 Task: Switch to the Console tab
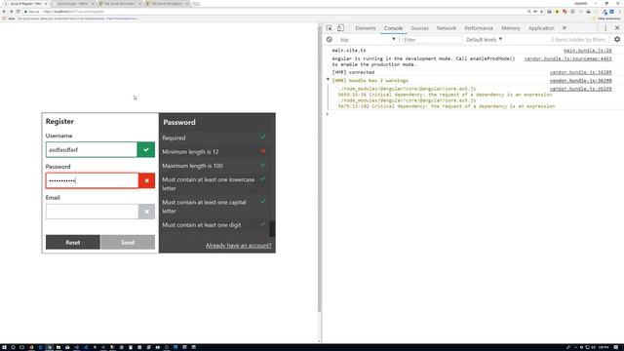click(x=393, y=28)
